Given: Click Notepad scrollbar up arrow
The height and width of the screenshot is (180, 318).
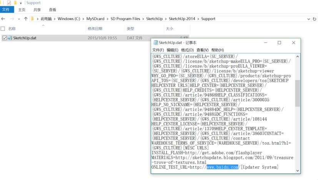Looking at the screenshot, I should (x=298, y=57).
